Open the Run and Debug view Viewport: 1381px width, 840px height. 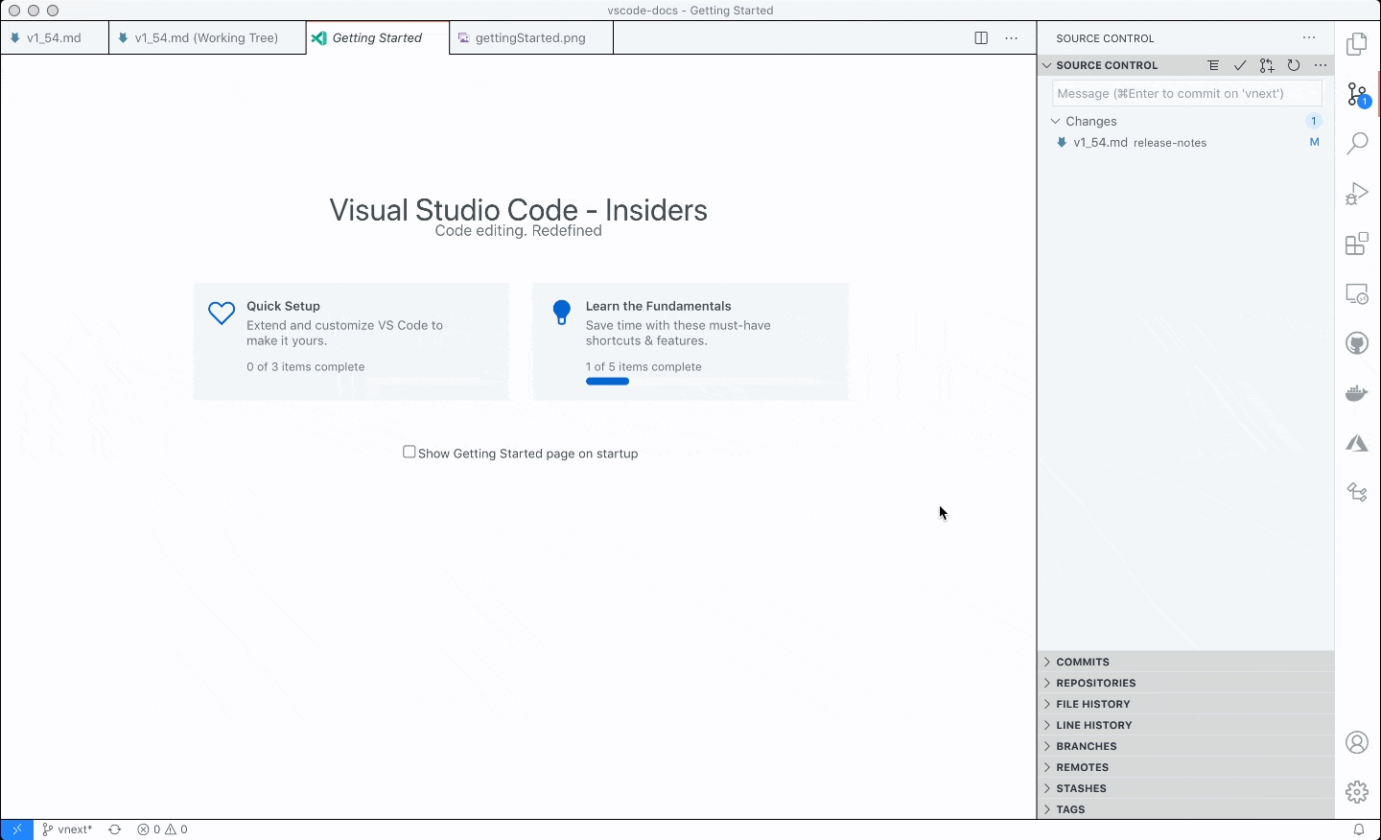point(1357,194)
